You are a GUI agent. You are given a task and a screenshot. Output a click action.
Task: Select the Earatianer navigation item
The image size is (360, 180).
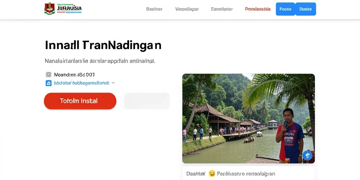[222, 9]
